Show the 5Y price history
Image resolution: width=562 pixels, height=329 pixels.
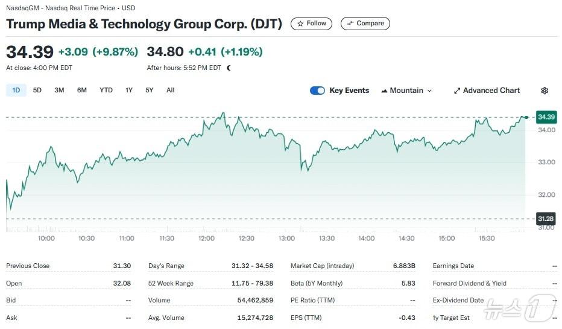149,90
